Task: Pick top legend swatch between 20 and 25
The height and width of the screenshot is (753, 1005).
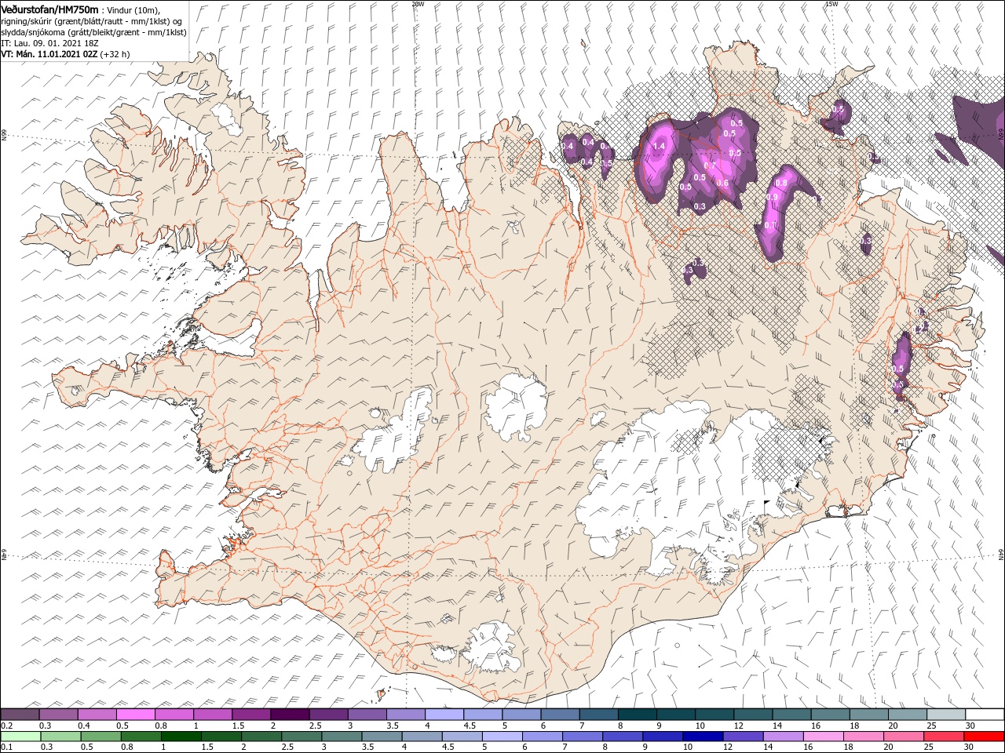Action: pyautogui.click(x=908, y=714)
